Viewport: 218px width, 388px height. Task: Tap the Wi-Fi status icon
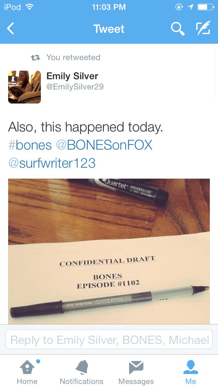coord(29,7)
